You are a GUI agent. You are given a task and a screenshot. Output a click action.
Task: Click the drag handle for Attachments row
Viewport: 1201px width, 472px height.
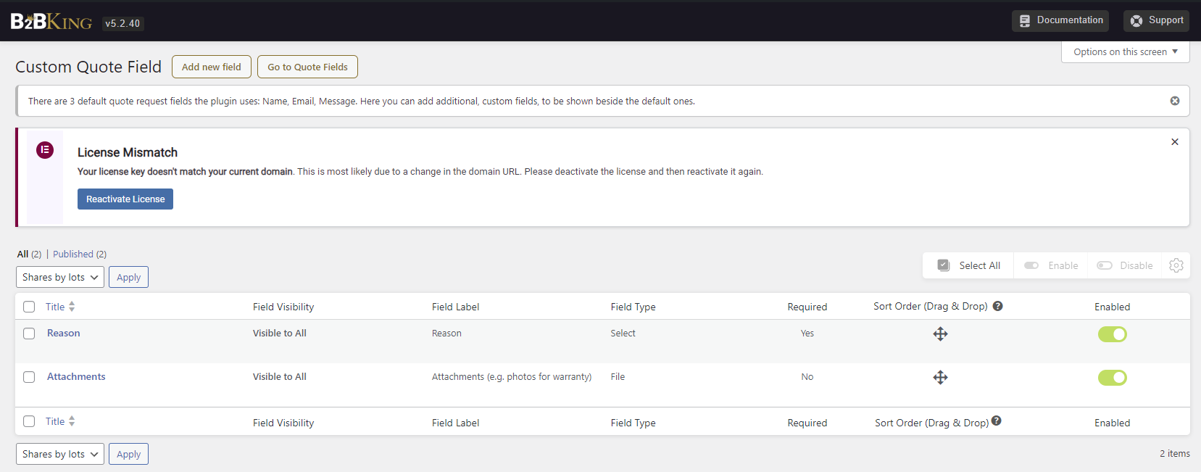click(x=940, y=377)
